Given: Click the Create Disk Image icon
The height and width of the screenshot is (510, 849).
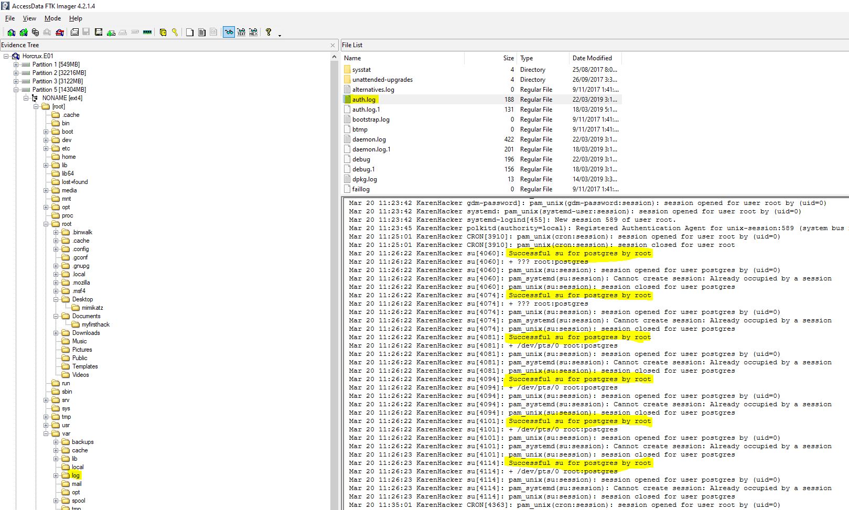Looking at the screenshot, I should (74, 32).
